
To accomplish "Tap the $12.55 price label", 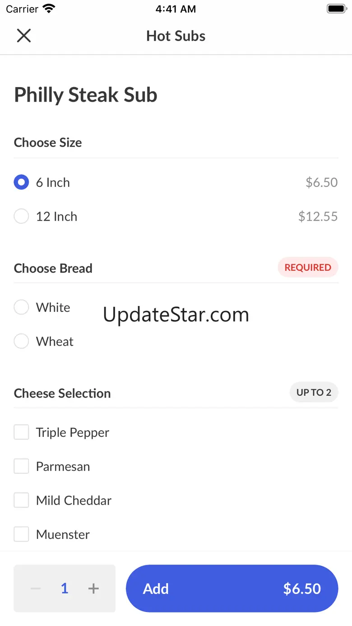I will (x=318, y=216).
